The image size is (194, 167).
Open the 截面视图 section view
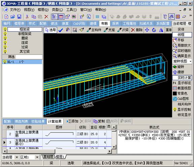click(x=182, y=88)
